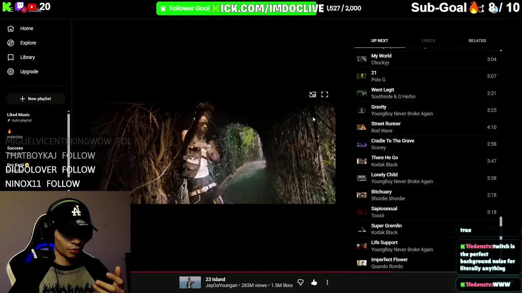Play Went Legit by Southside & G Herbo

(428, 93)
